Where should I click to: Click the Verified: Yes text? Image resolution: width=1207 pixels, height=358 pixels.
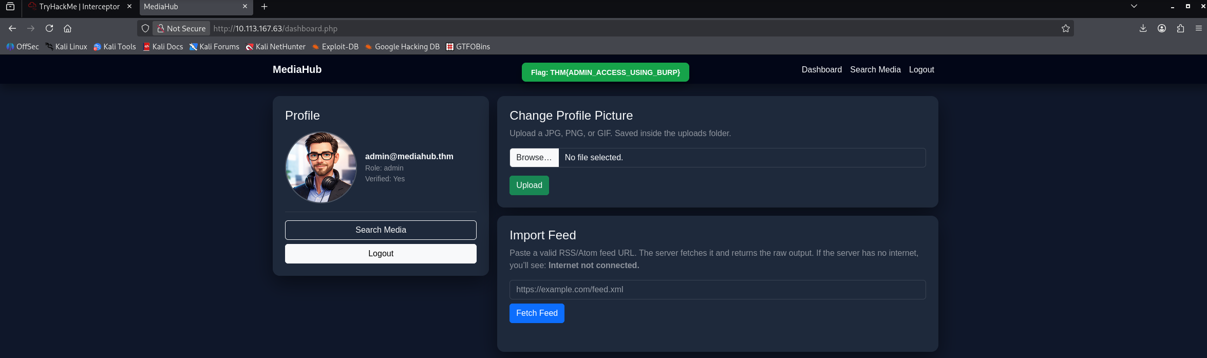[385, 179]
